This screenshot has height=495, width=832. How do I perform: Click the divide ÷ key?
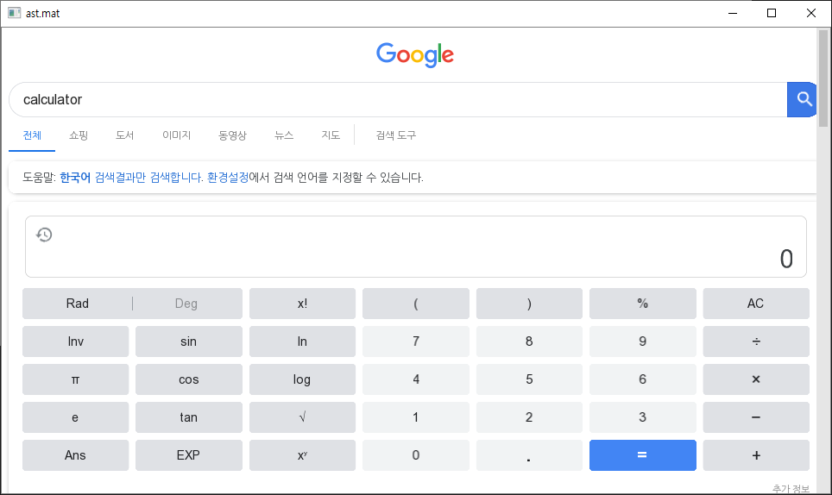756,341
